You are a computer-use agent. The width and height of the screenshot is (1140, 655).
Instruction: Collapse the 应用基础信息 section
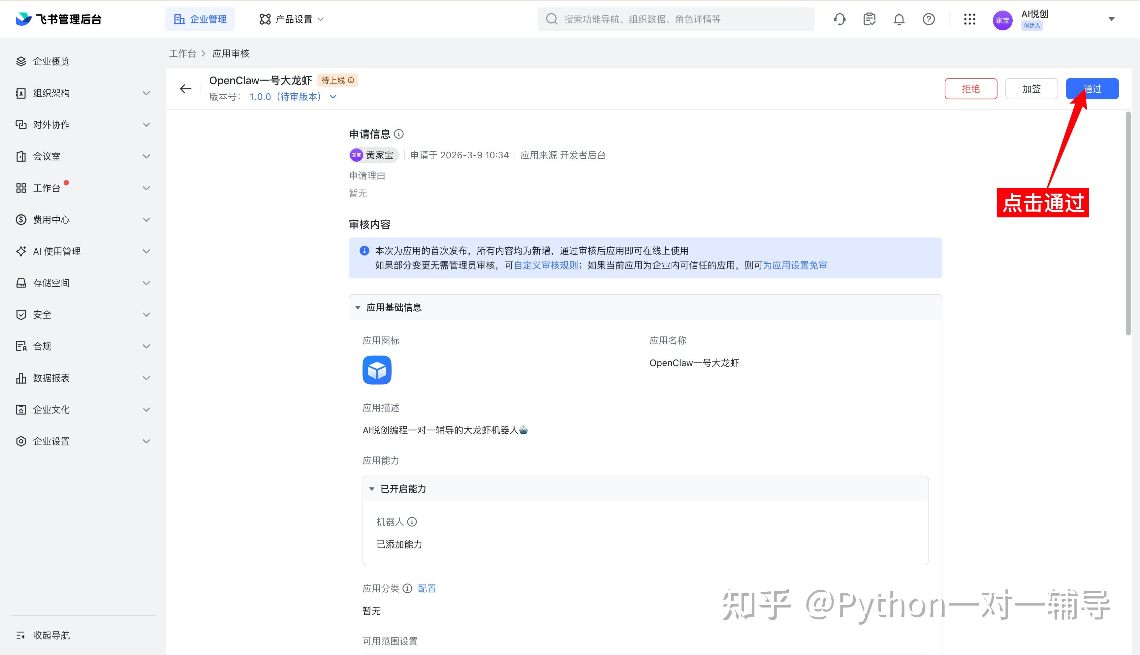pos(358,308)
